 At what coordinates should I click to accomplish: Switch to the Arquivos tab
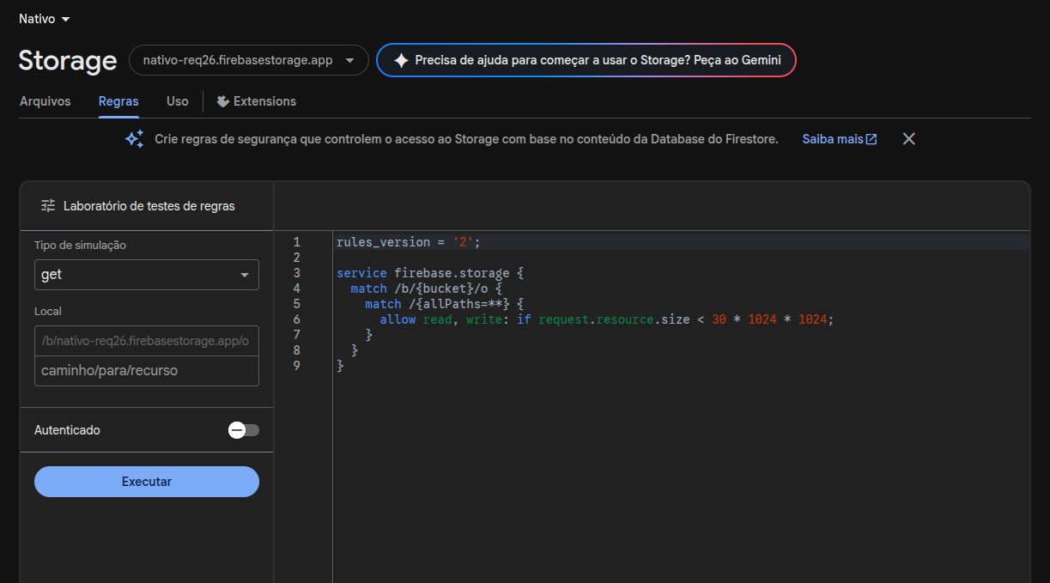46,101
